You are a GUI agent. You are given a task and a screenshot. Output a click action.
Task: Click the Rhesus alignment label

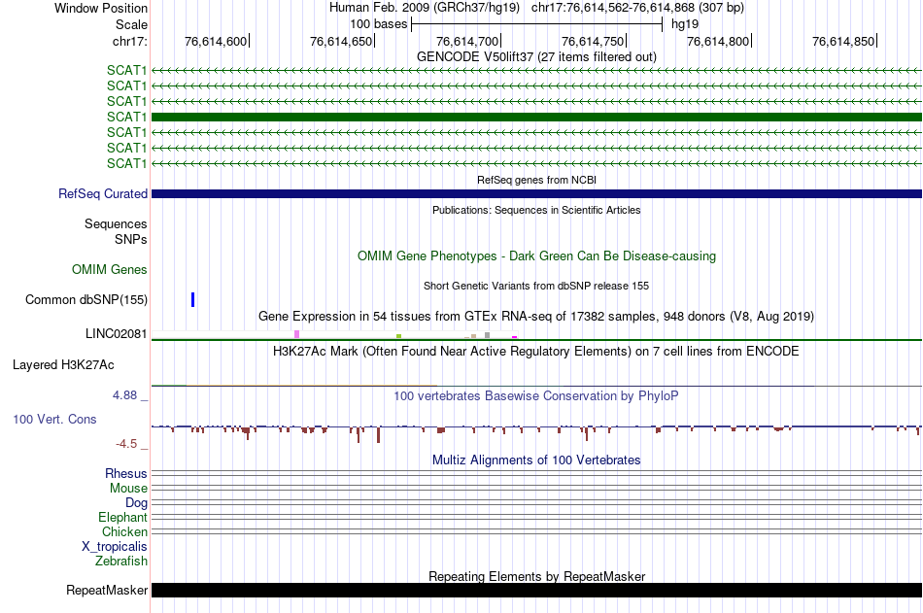coord(126,473)
